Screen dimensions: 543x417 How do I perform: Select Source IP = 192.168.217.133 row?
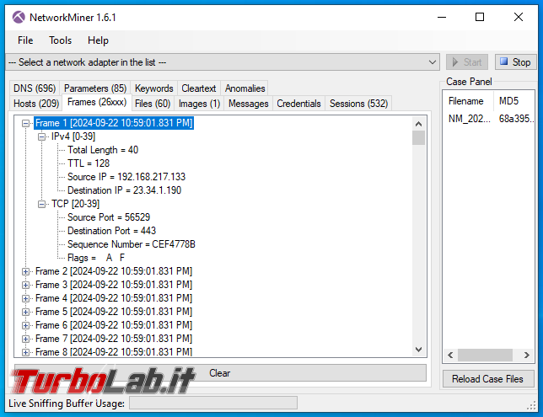click(x=126, y=177)
